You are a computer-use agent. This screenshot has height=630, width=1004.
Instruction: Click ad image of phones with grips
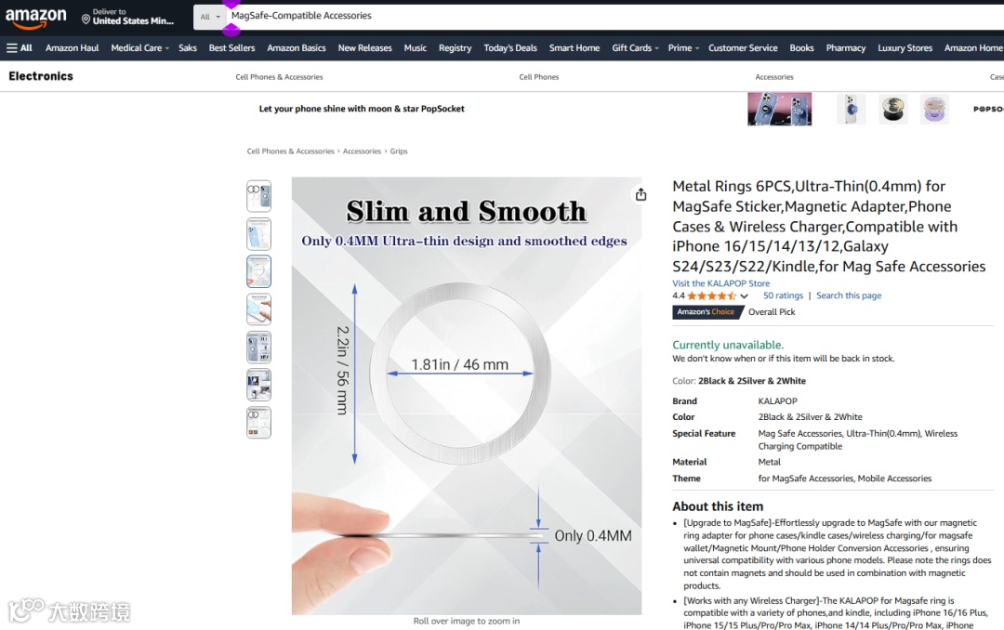(x=779, y=109)
